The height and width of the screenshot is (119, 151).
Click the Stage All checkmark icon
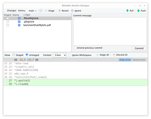(x=97, y=55)
